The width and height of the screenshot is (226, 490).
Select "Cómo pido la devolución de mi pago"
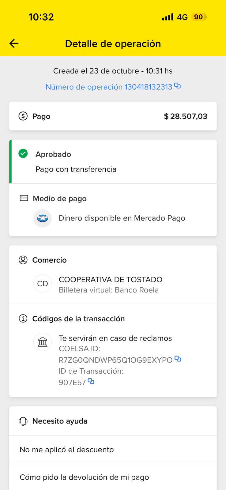tap(84, 477)
